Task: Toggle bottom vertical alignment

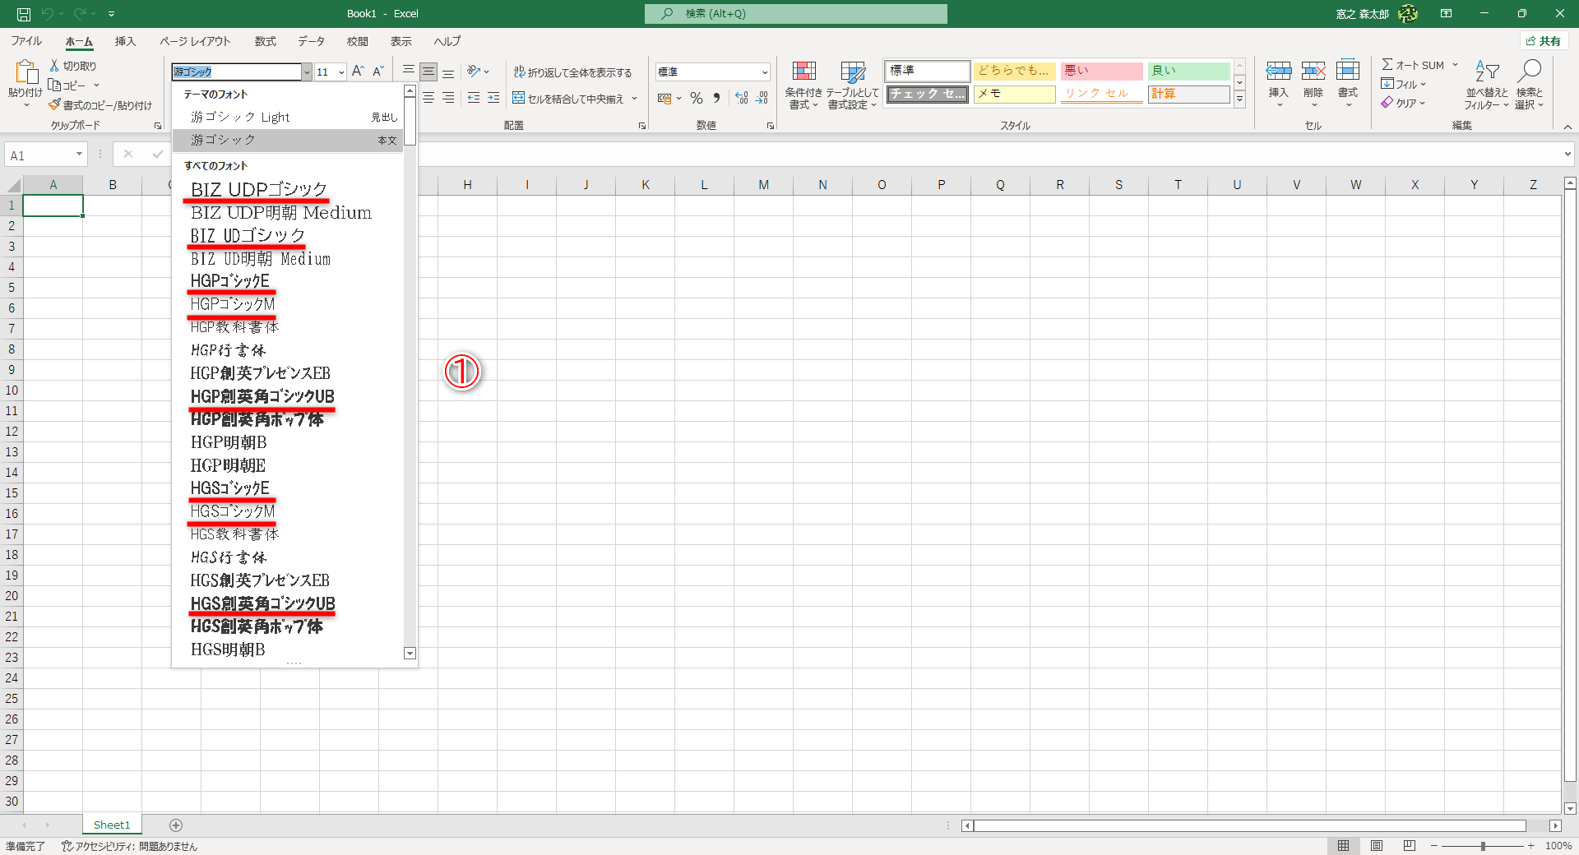Action: 448,72
